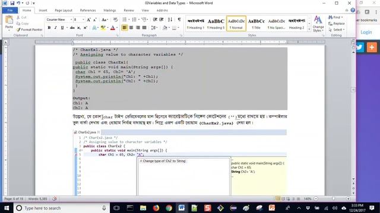The height and width of the screenshot is (213, 380).
Task: Open Change Styles menu
Action: pos(318,24)
